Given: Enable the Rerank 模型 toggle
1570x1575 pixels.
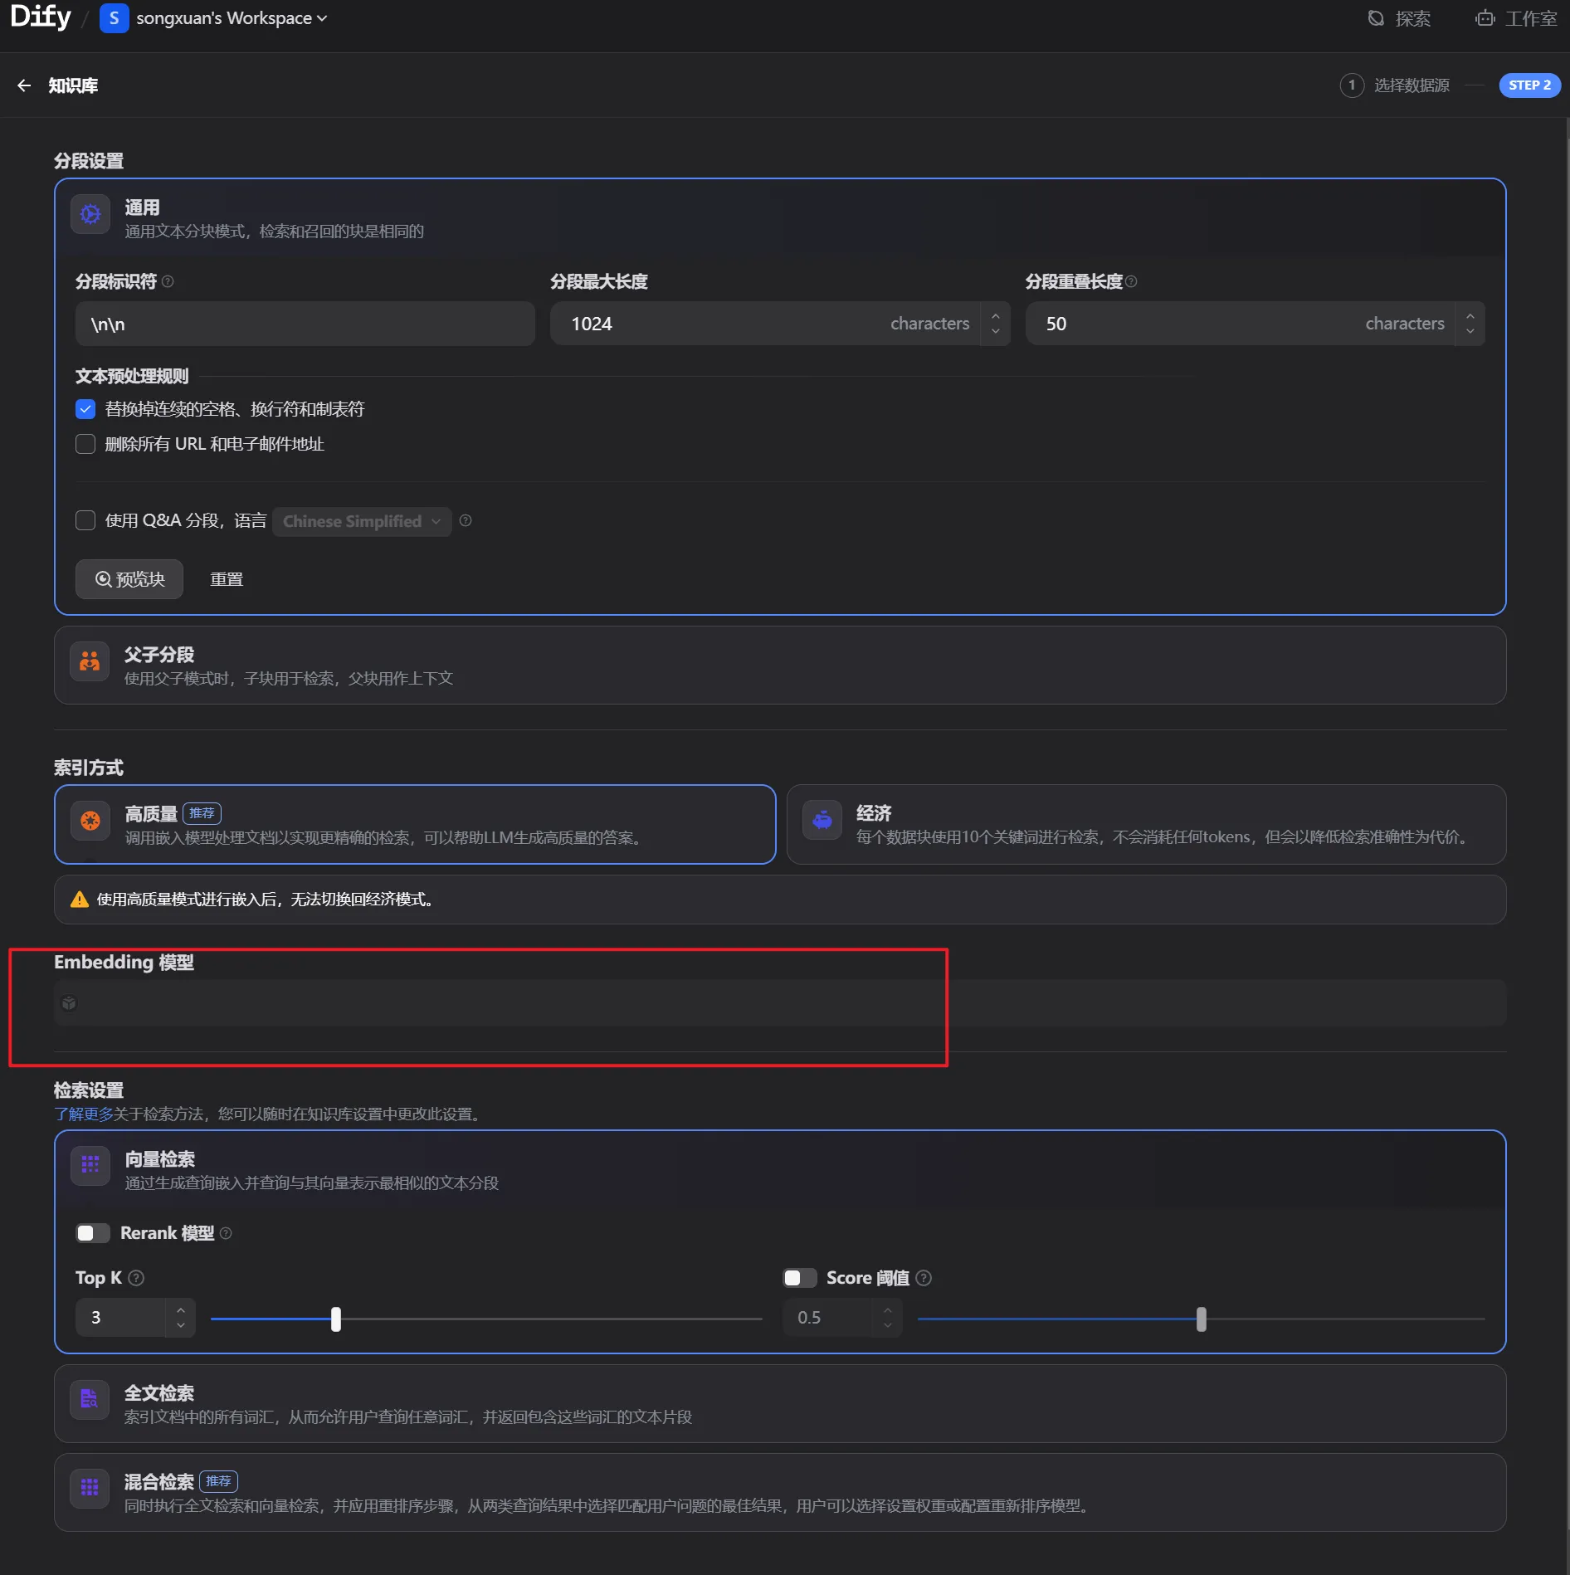Looking at the screenshot, I should coord(92,1233).
